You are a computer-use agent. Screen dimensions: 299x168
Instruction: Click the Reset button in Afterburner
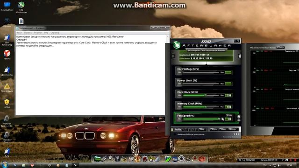[x=223, y=130]
